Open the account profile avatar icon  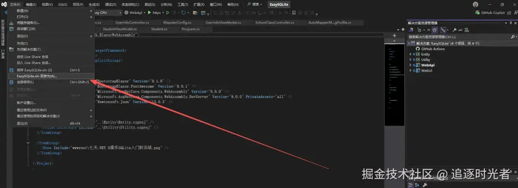(475, 5)
